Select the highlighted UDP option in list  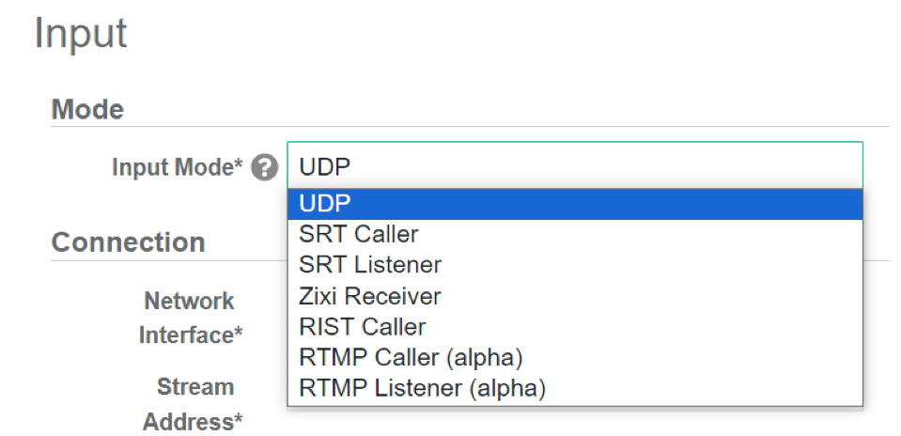(x=574, y=205)
